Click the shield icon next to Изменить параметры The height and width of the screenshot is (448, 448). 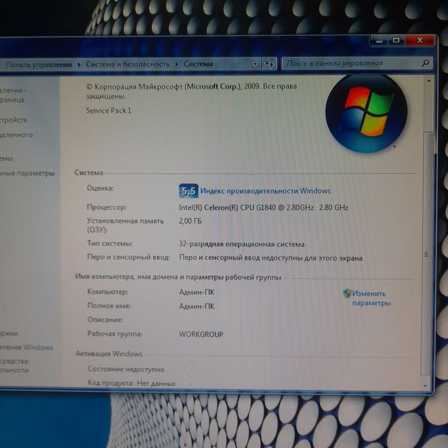coord(347,293)
